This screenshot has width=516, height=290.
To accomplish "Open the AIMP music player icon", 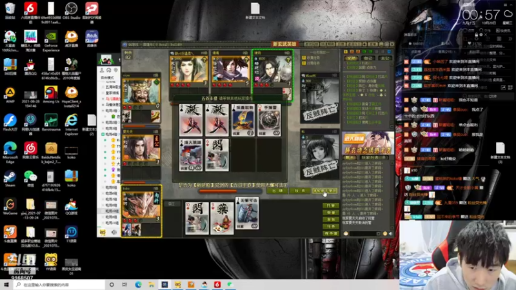I will point(10,95).
